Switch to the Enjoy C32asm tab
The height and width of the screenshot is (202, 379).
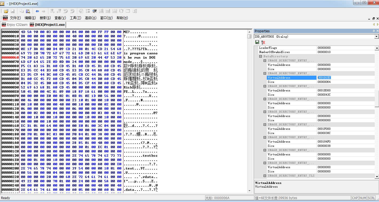pyautogui.click(x=14, y=25)
